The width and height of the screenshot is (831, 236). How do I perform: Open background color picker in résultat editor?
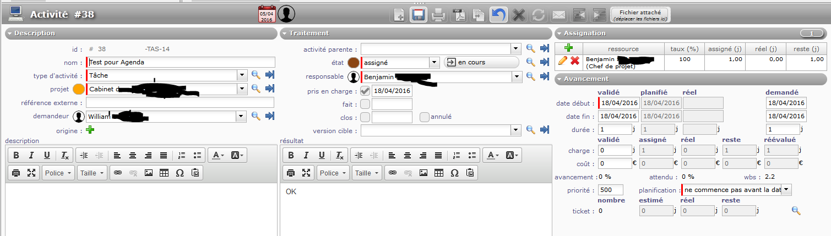click(513, 155)
